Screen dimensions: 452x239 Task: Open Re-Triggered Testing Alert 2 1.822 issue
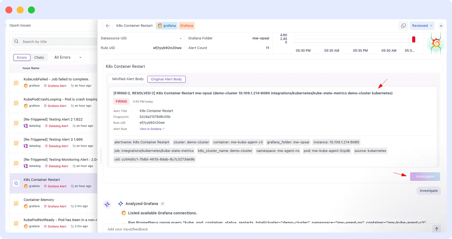(53, 123)
